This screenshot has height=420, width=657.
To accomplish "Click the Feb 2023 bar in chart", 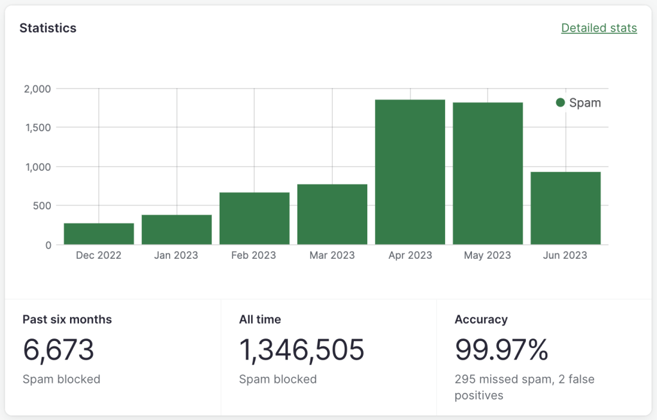I will point(254,218).
